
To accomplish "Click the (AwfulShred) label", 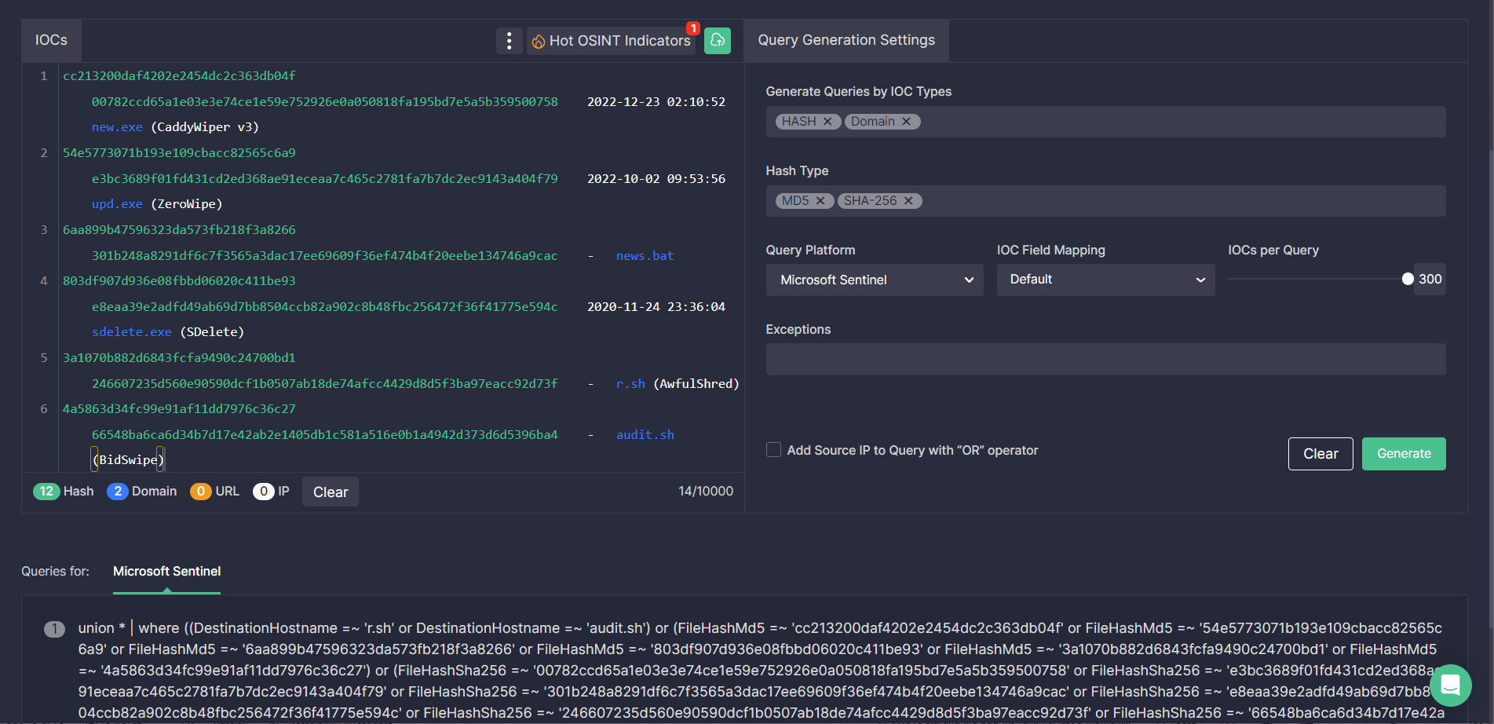I will pyautogui.click(x=696, y=384).
